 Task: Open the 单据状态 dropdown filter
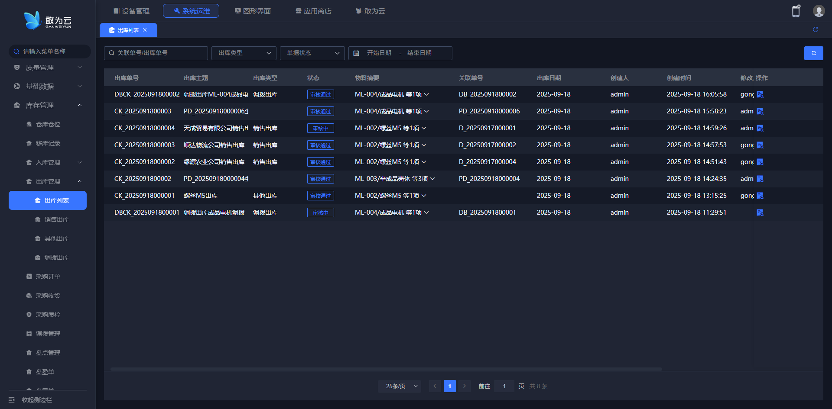point(312,53)
